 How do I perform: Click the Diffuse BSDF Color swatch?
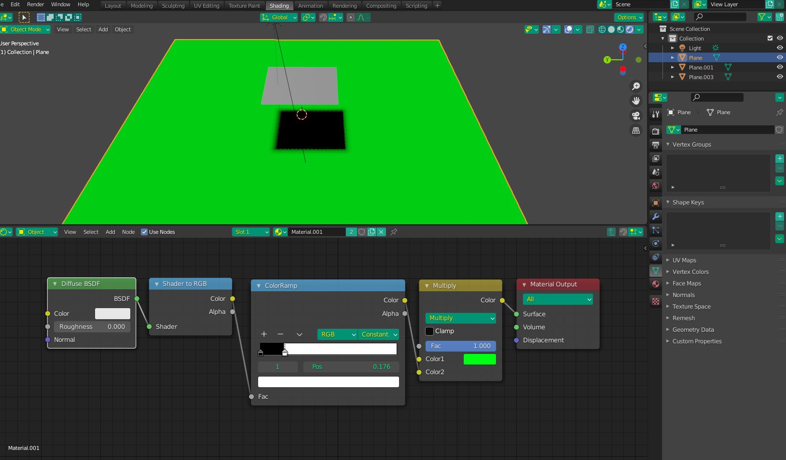tap(112, 314)
